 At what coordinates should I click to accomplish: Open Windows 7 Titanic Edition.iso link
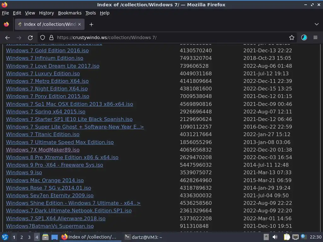43,135
